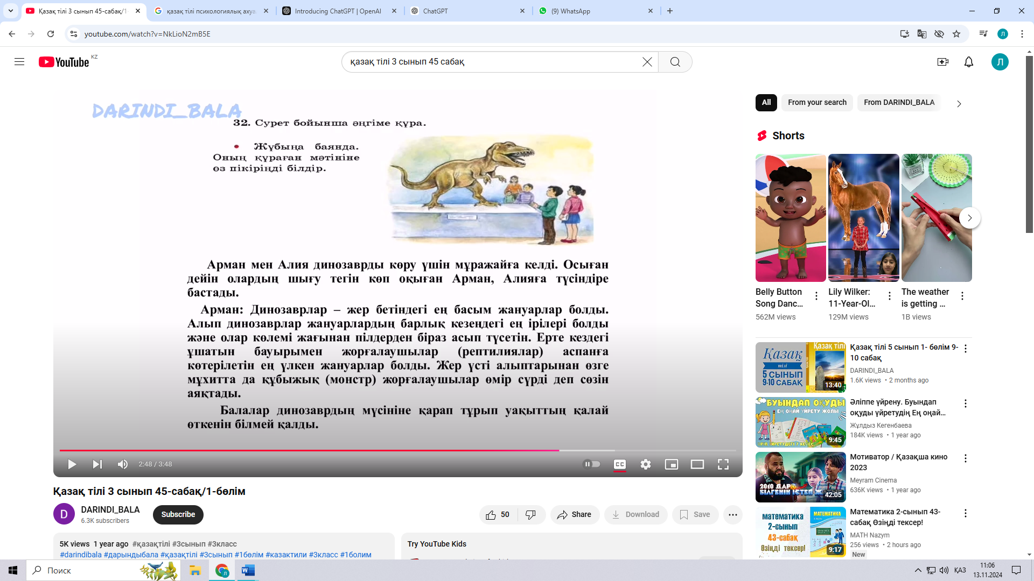The image size is (1034, 581).
Task: Toggle the autoplay switch
Action: 591,464
